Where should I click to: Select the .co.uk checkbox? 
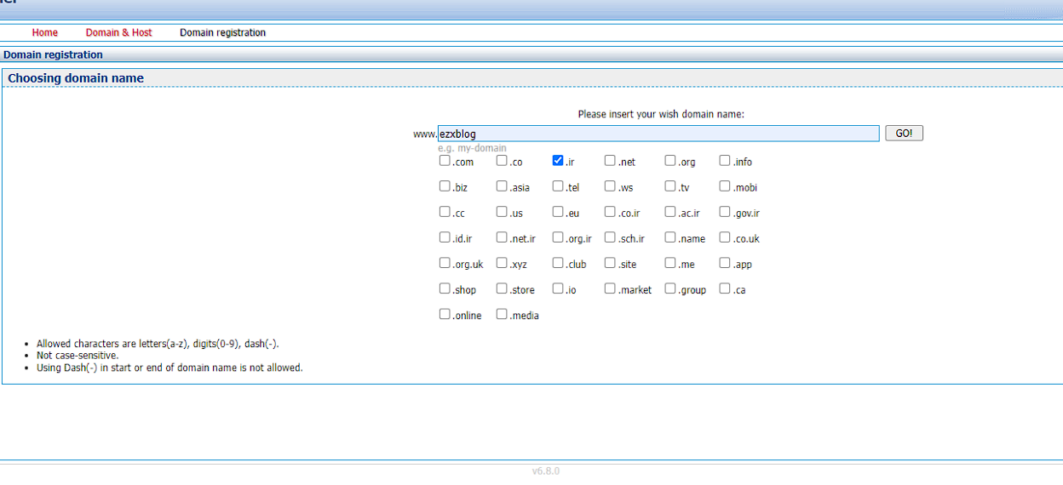coord(725,237)
